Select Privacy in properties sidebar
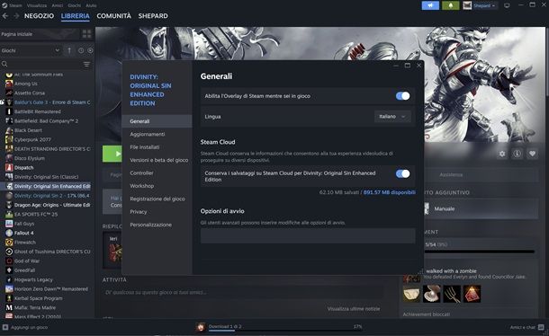The width and height of the screenshot is (549, 336). click(157, 212)
